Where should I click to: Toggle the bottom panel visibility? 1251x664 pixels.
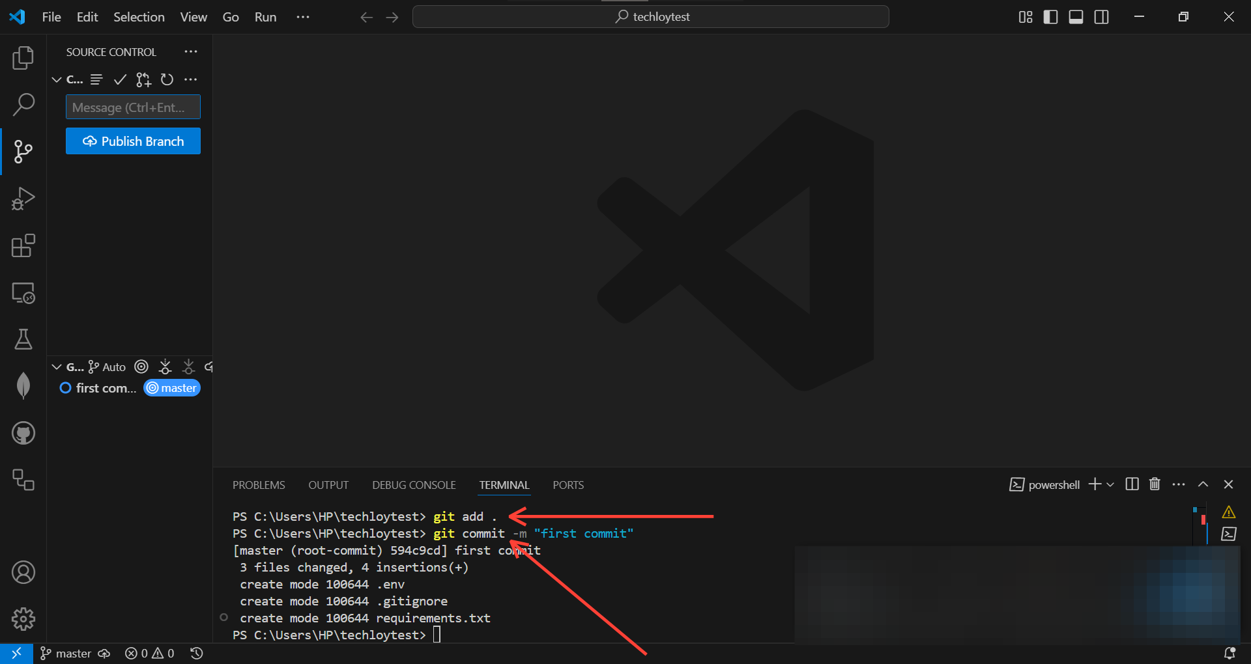pyautogui.click(x=1076, y=17)
